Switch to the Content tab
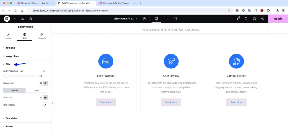The height and width of the screenshot is (133, 288). (x=8, y=36)
